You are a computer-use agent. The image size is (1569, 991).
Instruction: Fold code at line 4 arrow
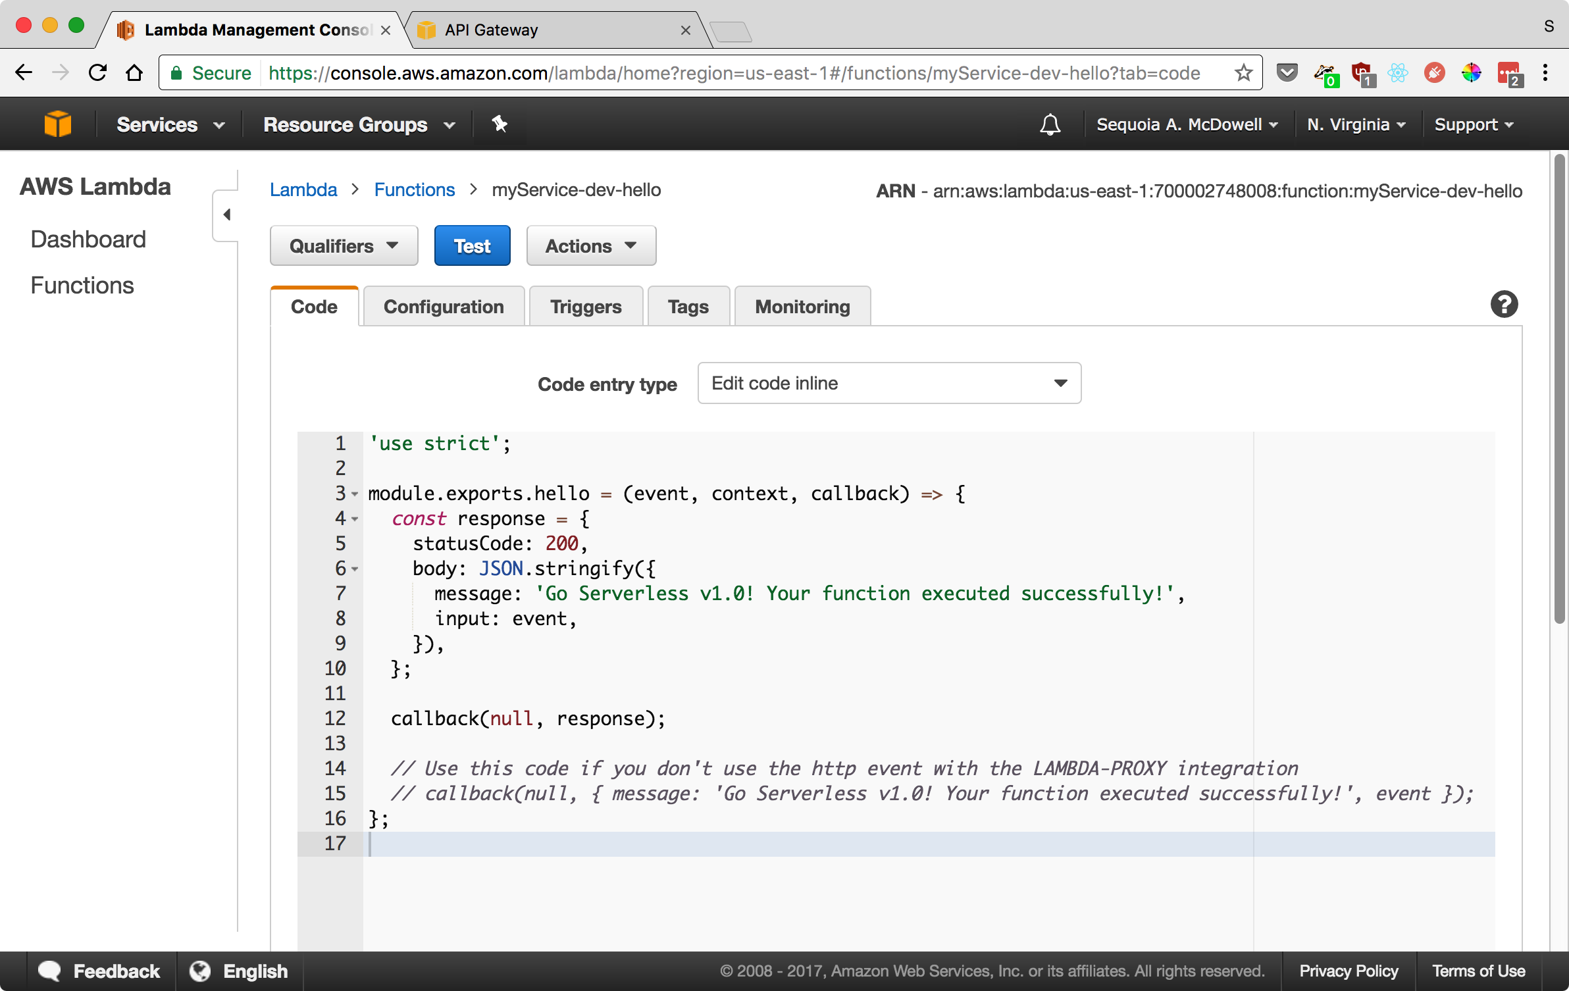tap(355, 519)
